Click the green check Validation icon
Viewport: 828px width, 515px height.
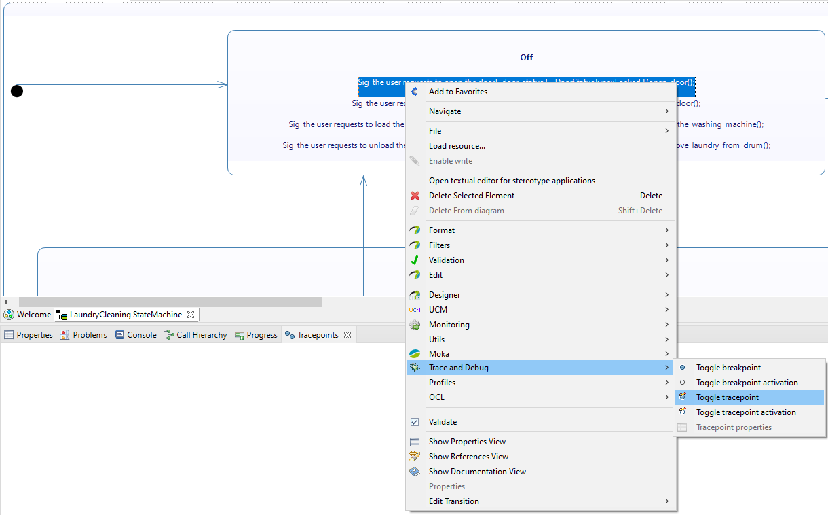415,260
